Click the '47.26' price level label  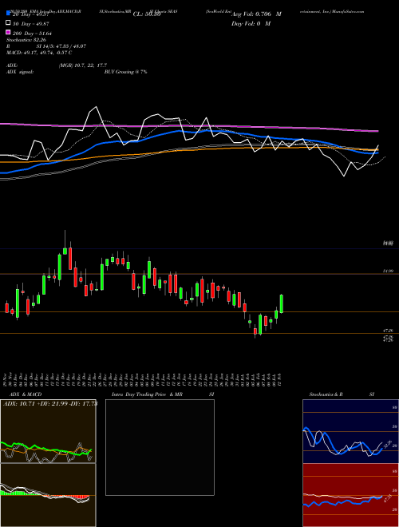click(388, 331)
